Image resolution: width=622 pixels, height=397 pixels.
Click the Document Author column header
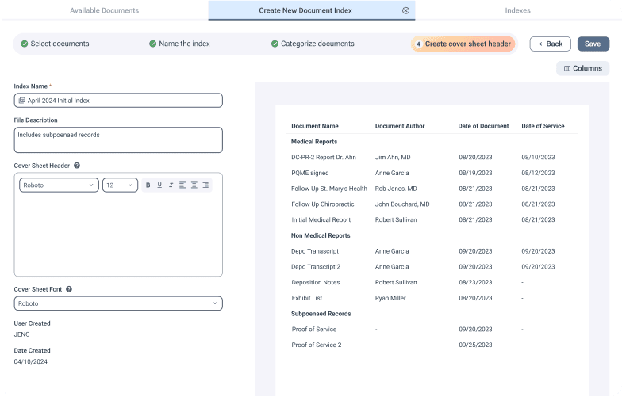point(400,126)
